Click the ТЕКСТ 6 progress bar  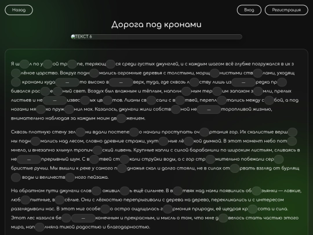pos(156,37)
